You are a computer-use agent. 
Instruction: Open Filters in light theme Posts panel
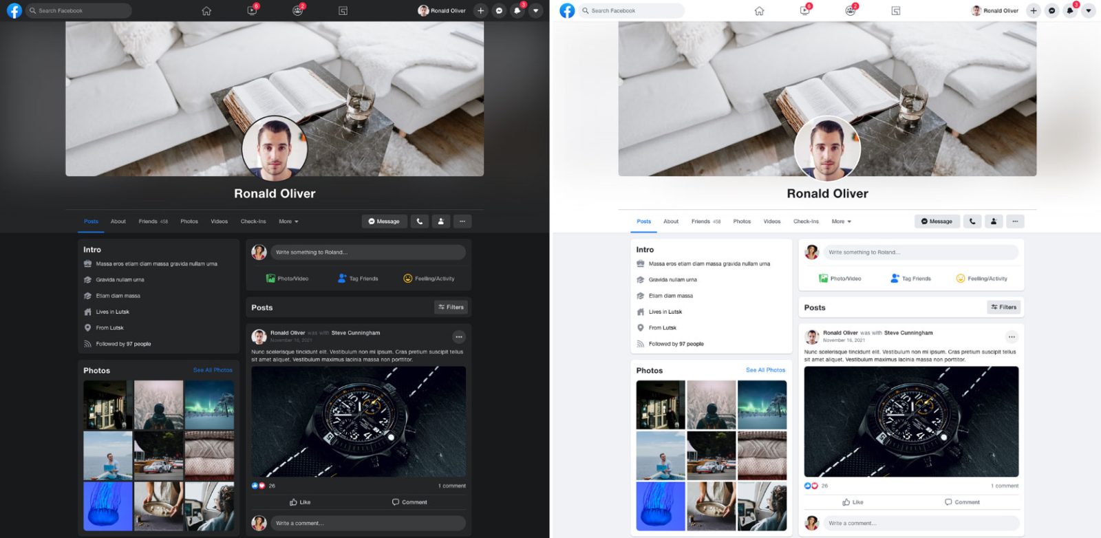pyautogui.click(x=1004, y=307)
